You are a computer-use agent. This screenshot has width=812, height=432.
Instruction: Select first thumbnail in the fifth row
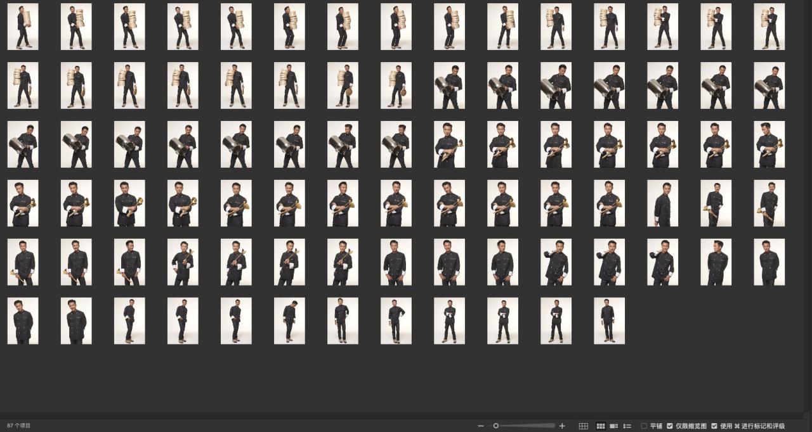pos(23,262)
